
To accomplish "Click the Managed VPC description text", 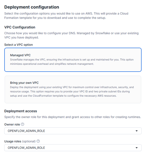I will [72, 62].
